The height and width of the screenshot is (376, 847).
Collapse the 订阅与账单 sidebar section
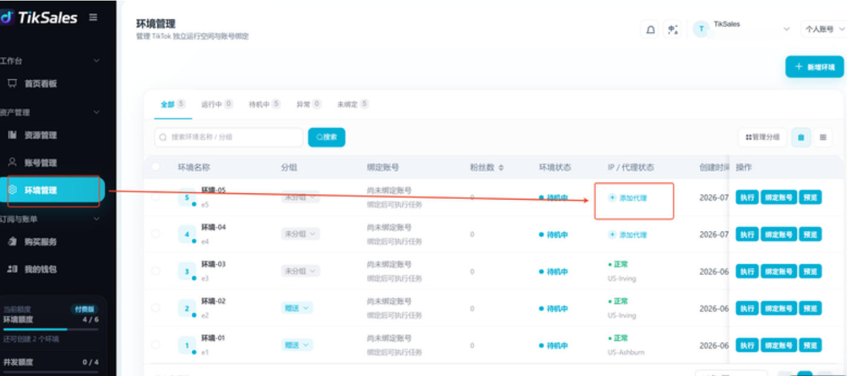click(96, 219)
